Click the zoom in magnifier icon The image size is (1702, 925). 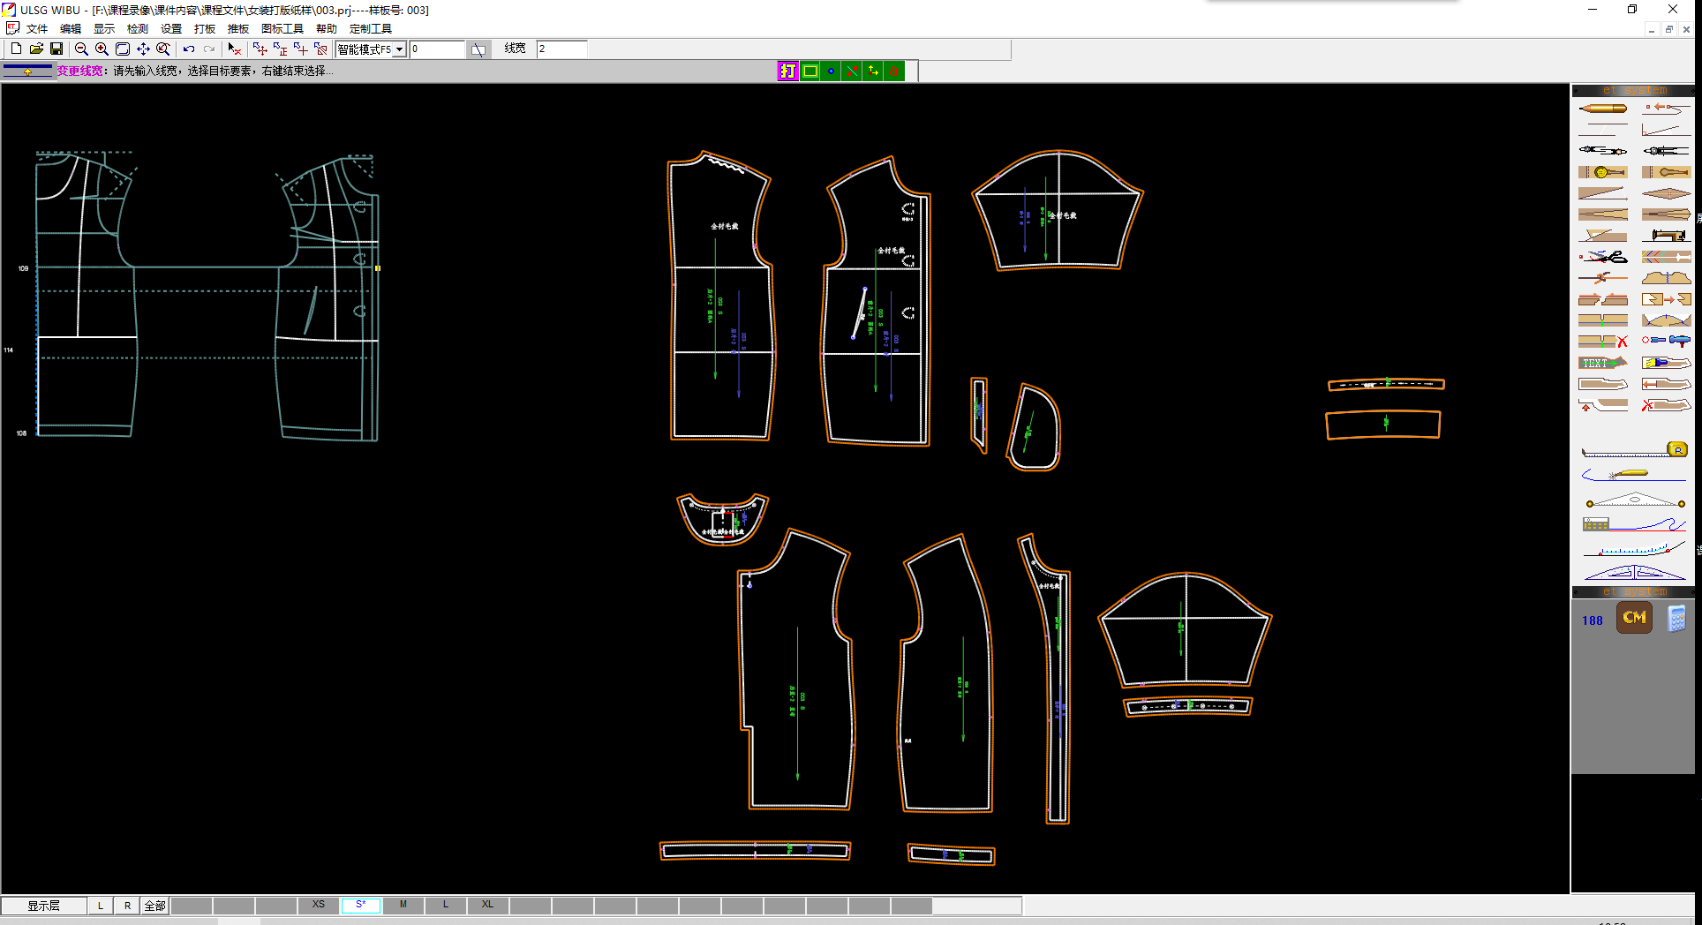[x=102, y=49]
